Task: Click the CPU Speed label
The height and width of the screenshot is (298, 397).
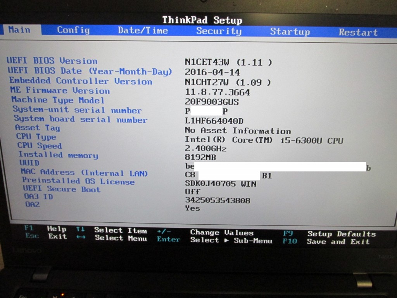Action: (40, 146)
